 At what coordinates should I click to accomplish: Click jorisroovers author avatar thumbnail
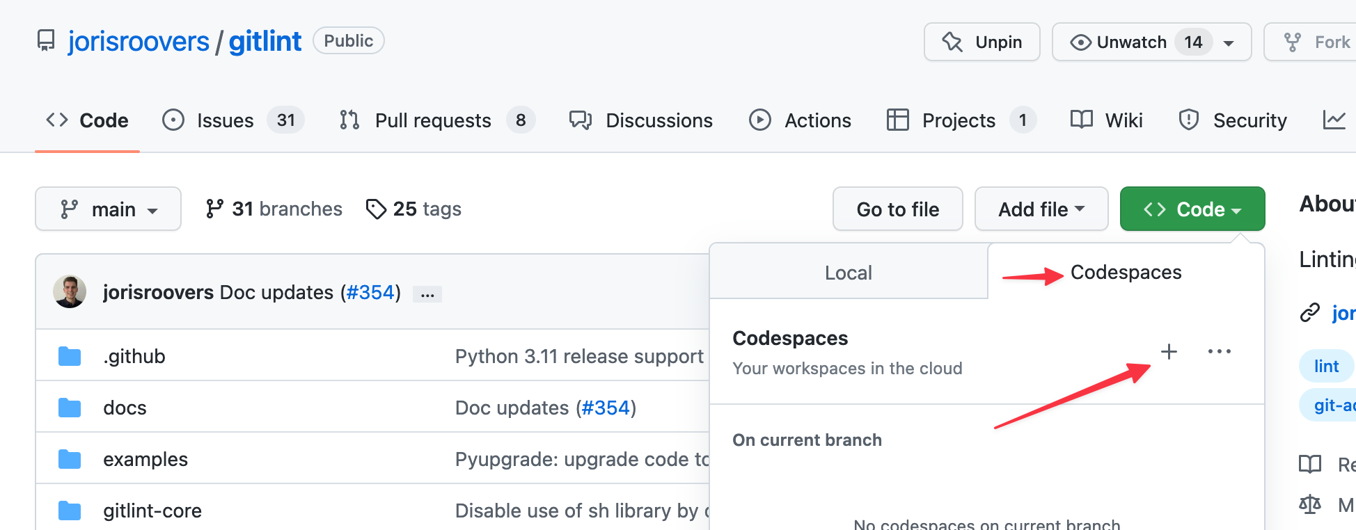coord(70,291)
